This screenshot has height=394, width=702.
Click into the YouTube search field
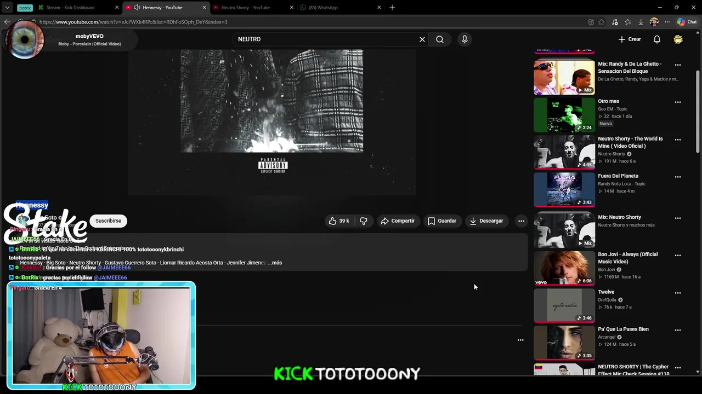(326, 39)
